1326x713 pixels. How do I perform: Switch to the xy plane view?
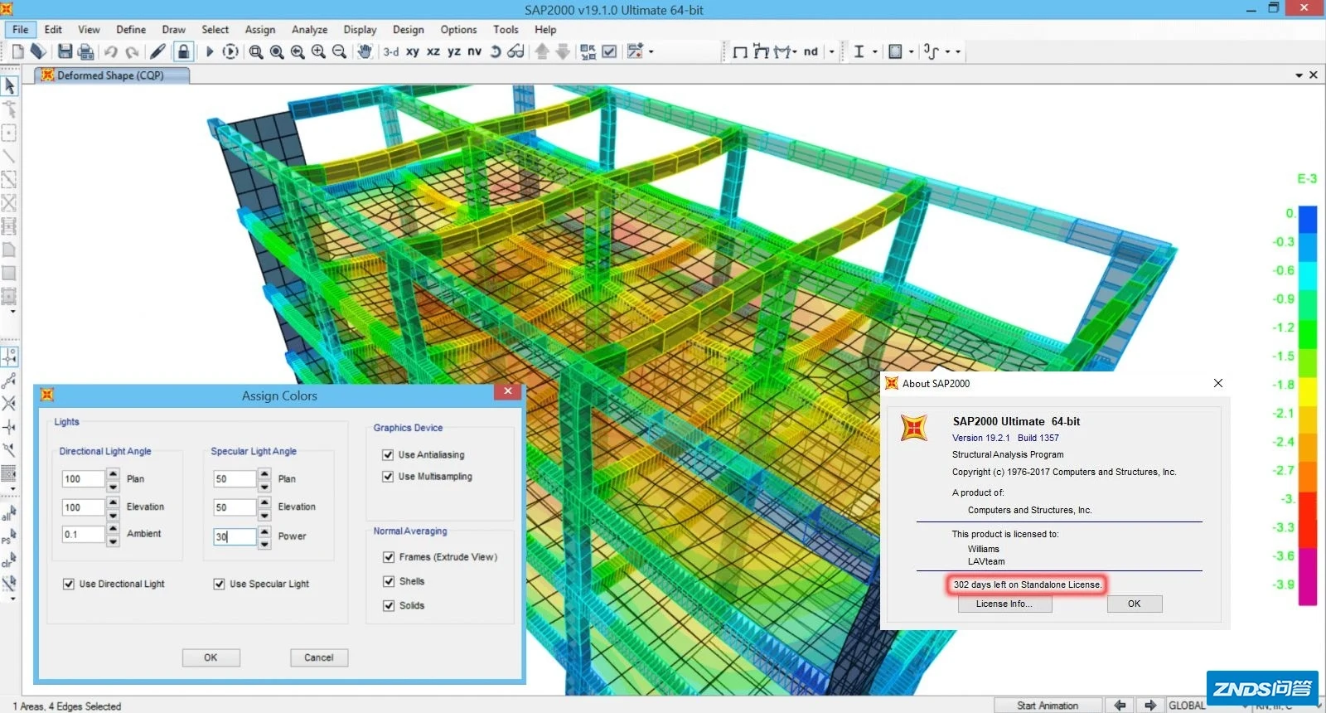click(412, 51)
